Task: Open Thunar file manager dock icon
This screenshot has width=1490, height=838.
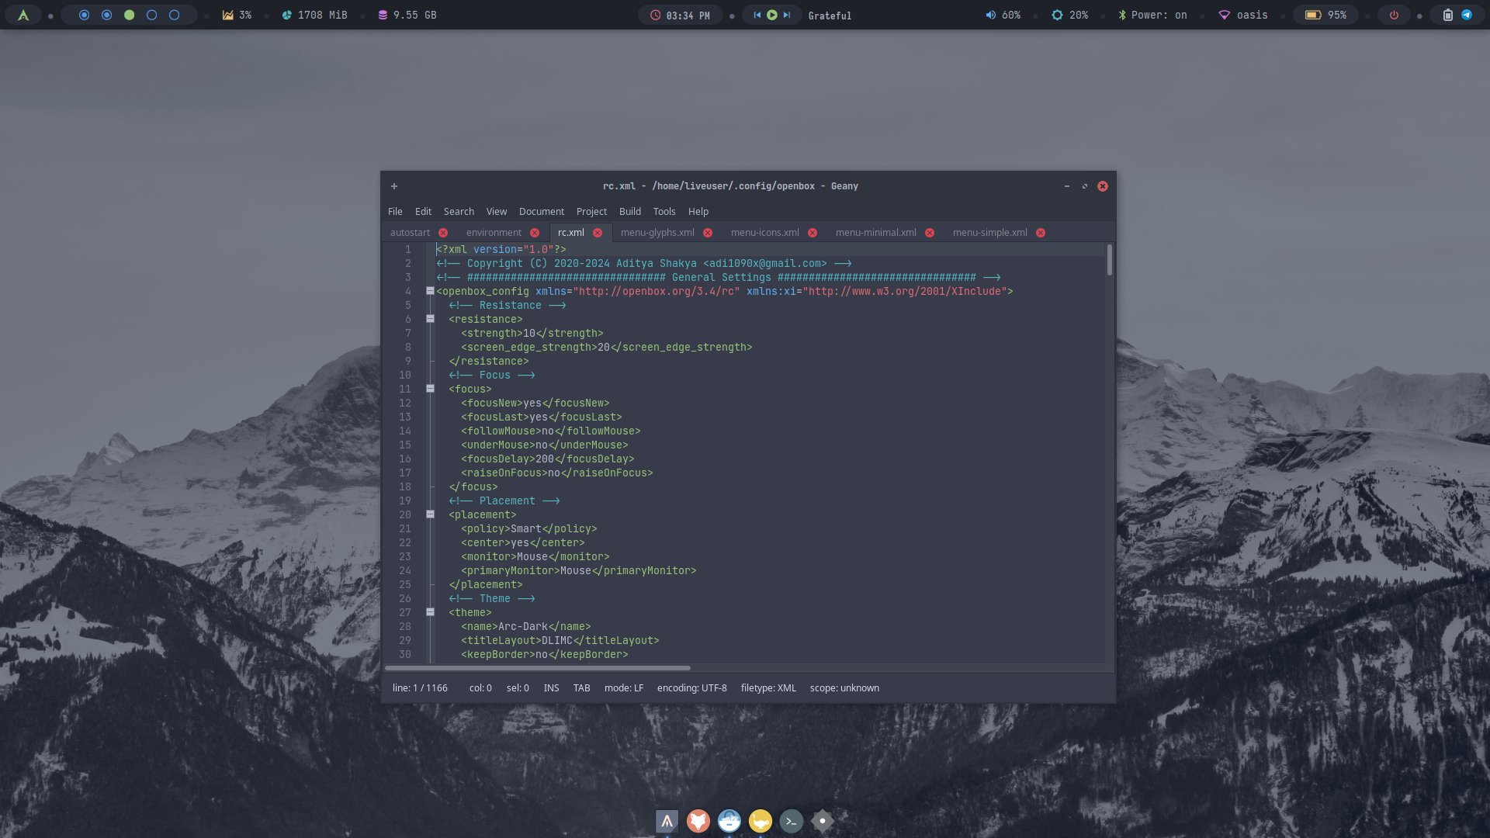Action: tap(729, 821)
